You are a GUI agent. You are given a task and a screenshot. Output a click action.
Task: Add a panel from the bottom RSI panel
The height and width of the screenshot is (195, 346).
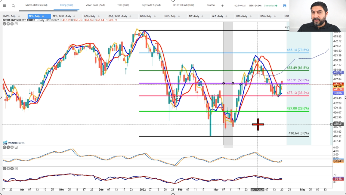[16, 169]
